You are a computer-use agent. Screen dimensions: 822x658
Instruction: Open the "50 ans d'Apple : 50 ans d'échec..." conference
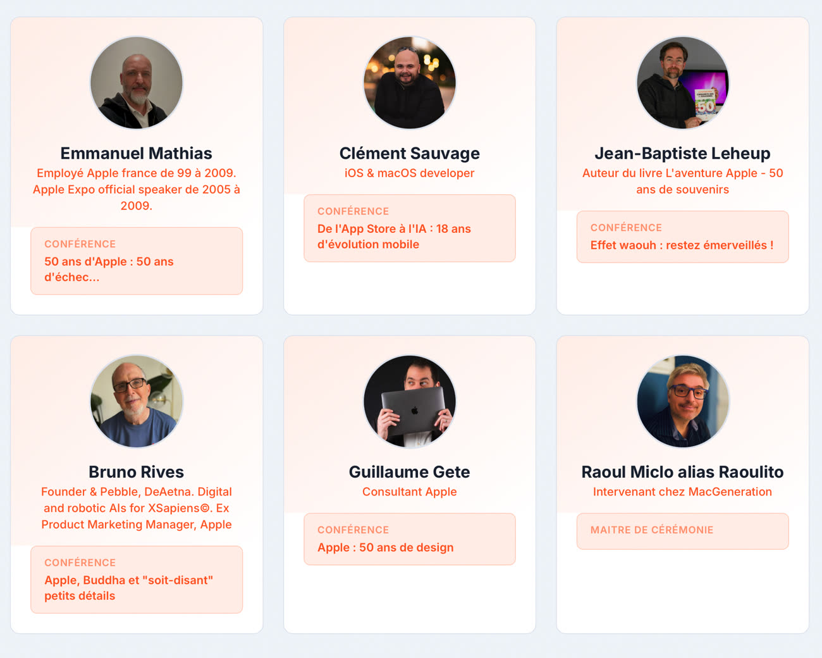pyautogui.click(x=137, y=261)
